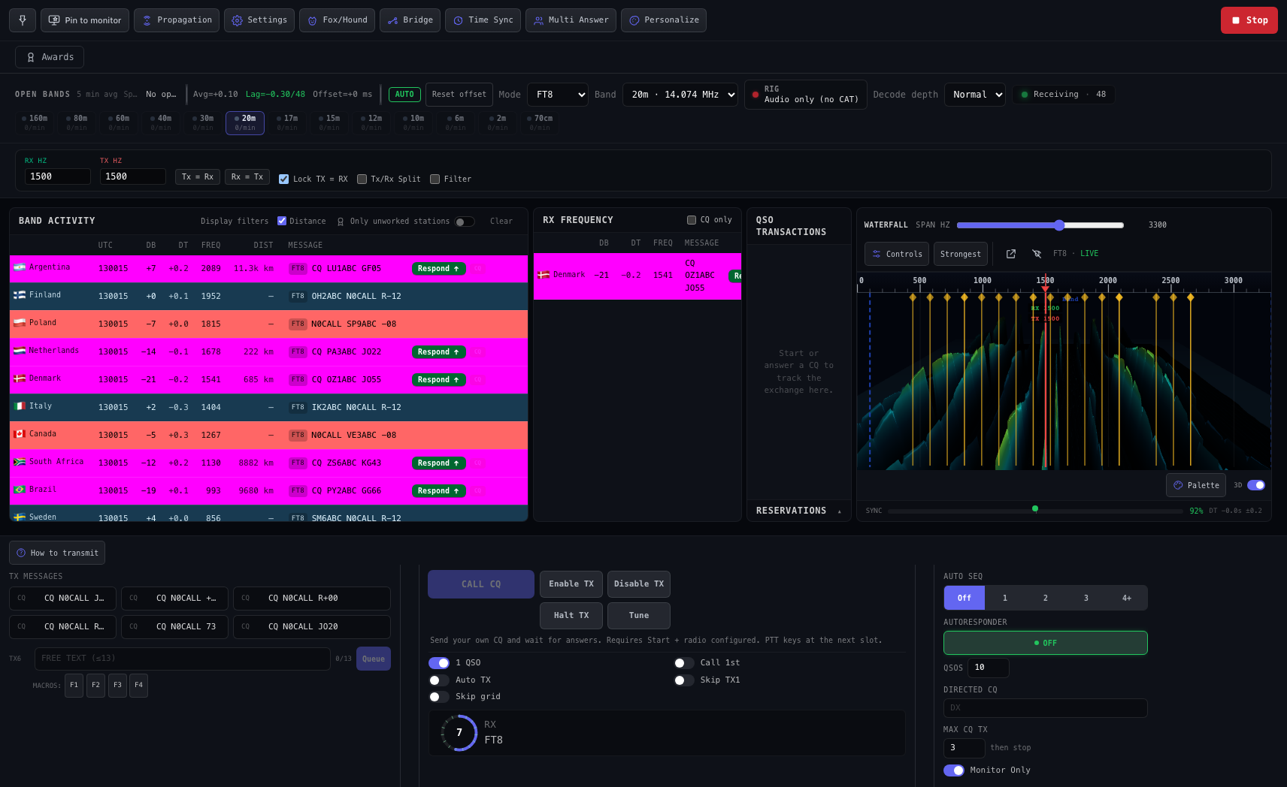Open the Personalize menu

(x=664, y=20)
